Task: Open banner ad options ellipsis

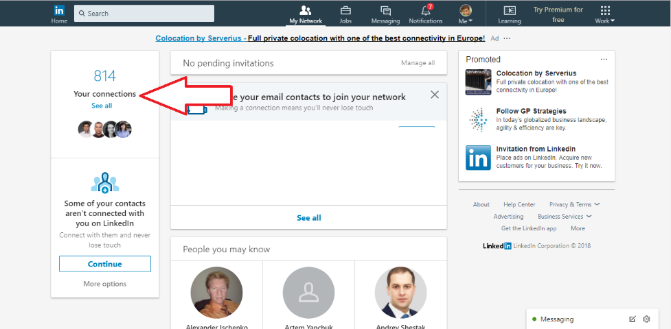Action: pos(507,38)
